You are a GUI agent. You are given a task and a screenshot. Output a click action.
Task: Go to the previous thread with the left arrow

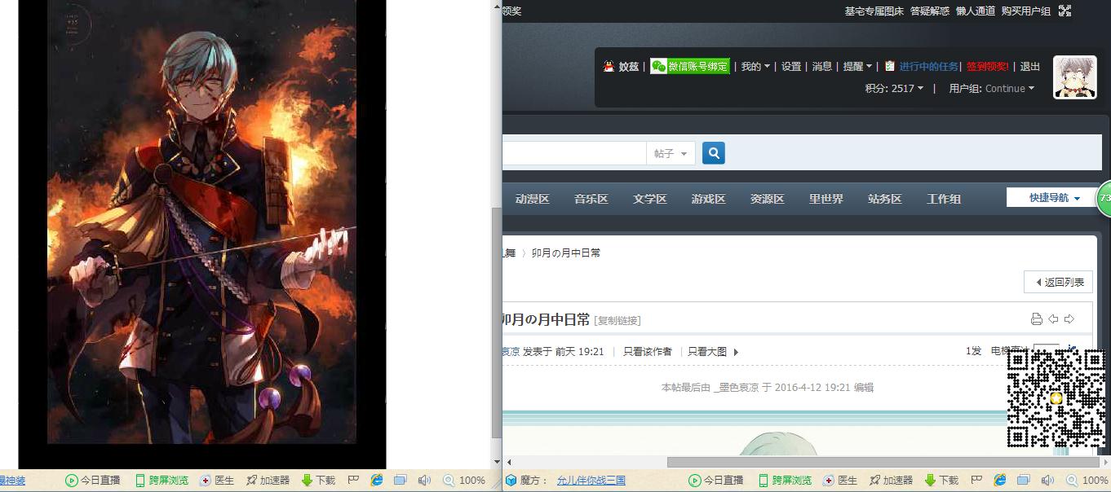[x=1053, y=318]
